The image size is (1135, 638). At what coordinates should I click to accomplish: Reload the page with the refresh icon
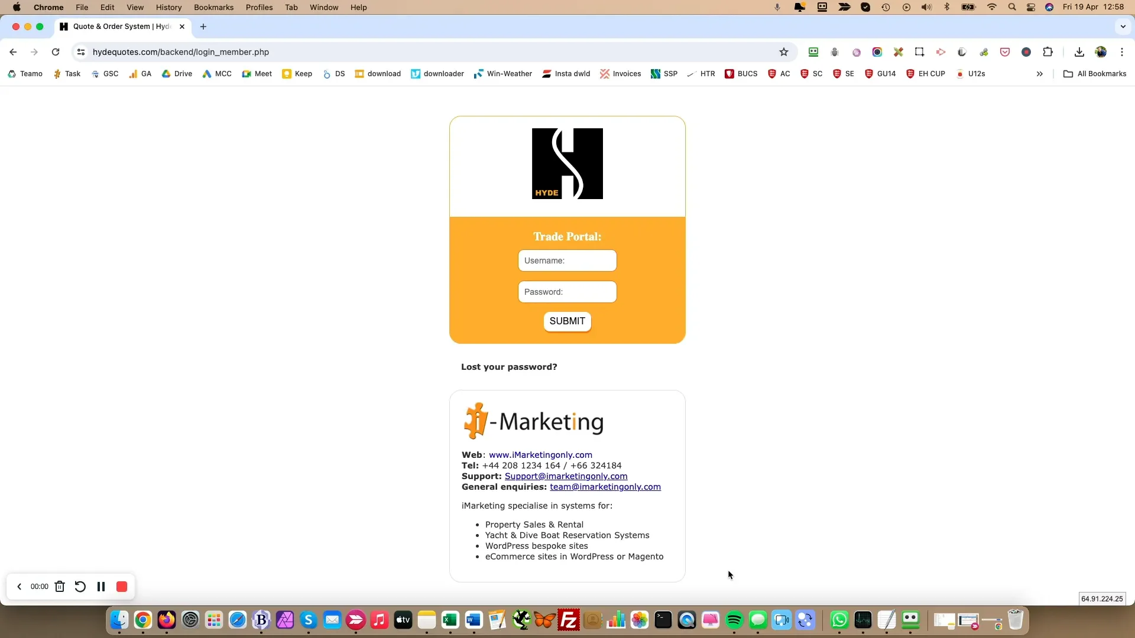56,52
